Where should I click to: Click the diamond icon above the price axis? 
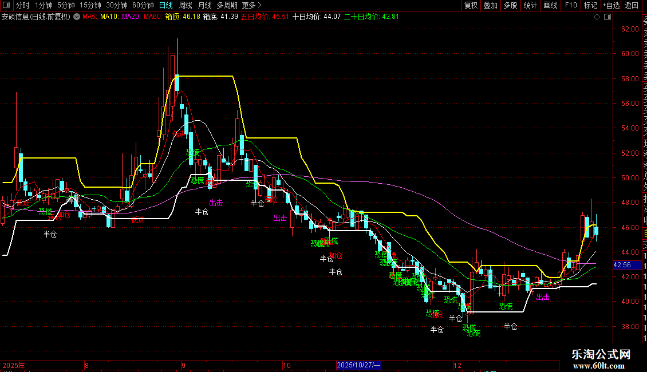(x=597, y=17)
